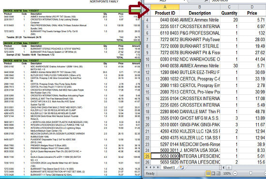This screenshot has width=266, height=179.
Task: Select the NDC WAREHOUSE description cell
Action: pos(200,59)
